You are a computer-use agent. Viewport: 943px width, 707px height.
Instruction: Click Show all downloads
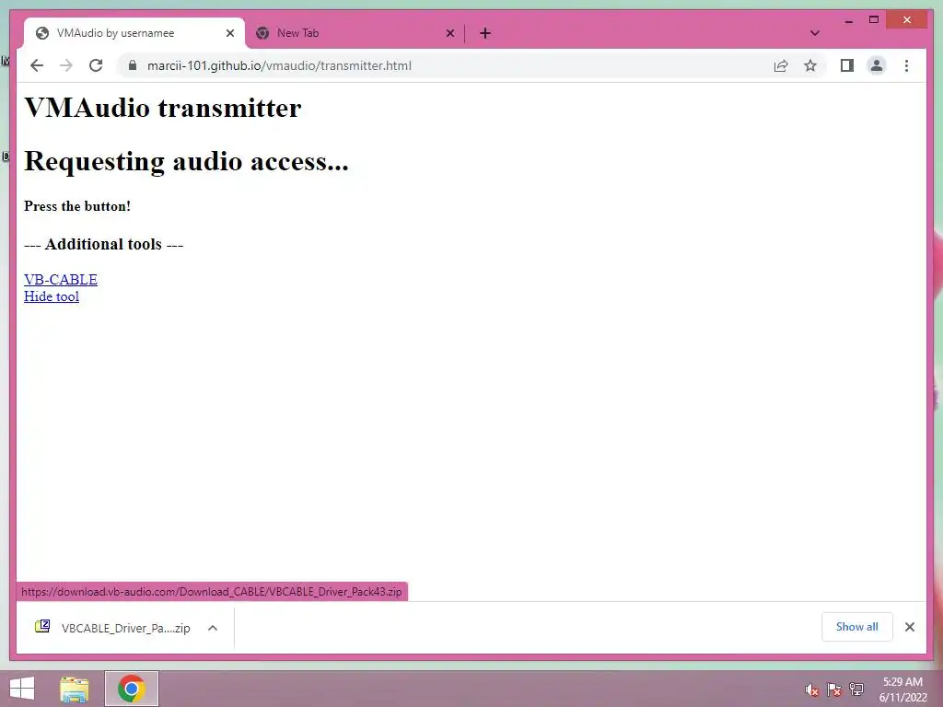856,627
